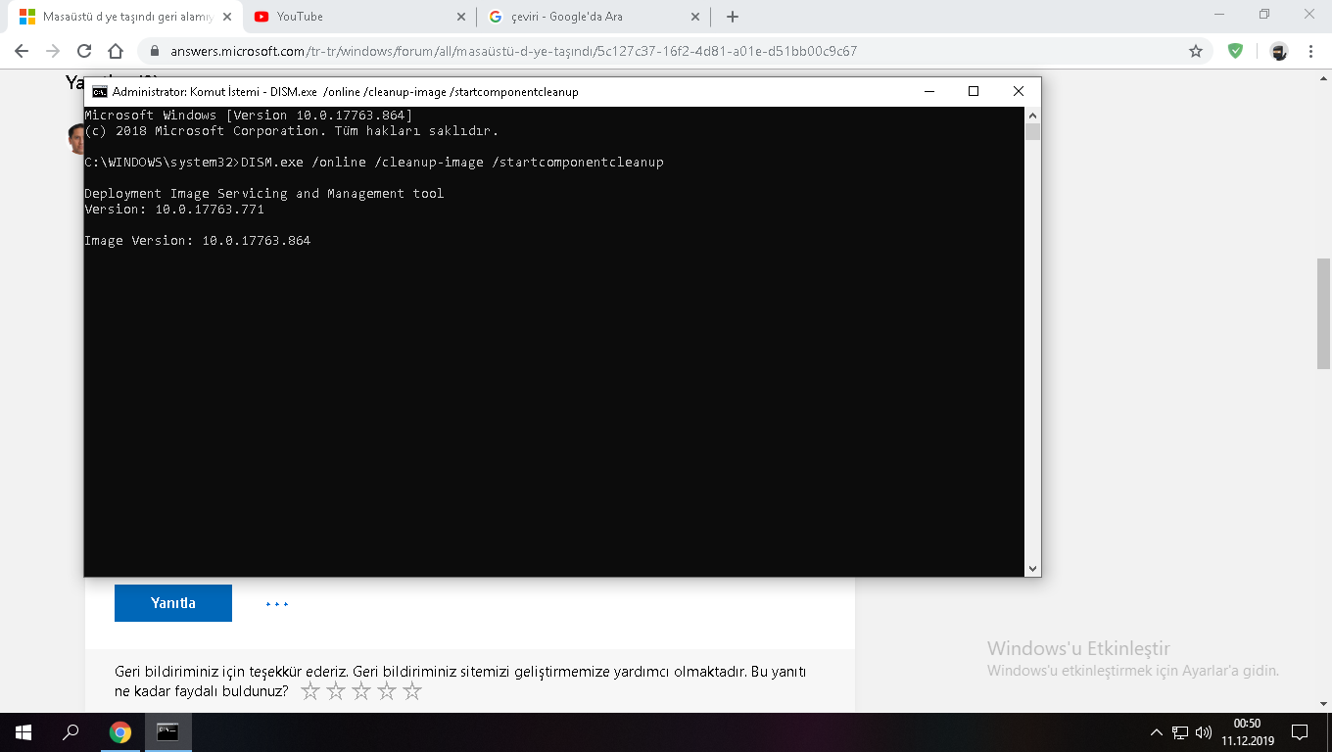Click the 'Image Version: 10.0.17763.864' line
The height and width of the screenshot is (752, 1332).
tap(197, 241)
